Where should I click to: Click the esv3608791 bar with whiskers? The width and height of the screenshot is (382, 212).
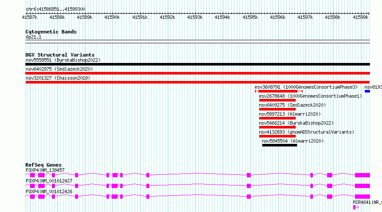[x=279, y=91]
